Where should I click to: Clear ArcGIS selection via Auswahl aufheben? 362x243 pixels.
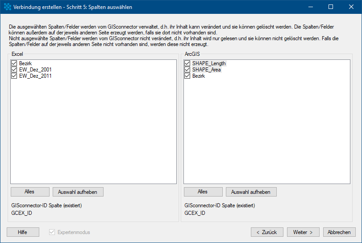click(x=251, y=192)
